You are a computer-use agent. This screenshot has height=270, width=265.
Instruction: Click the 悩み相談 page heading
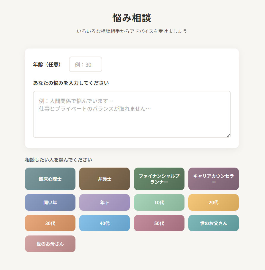[x=132, y=18]
